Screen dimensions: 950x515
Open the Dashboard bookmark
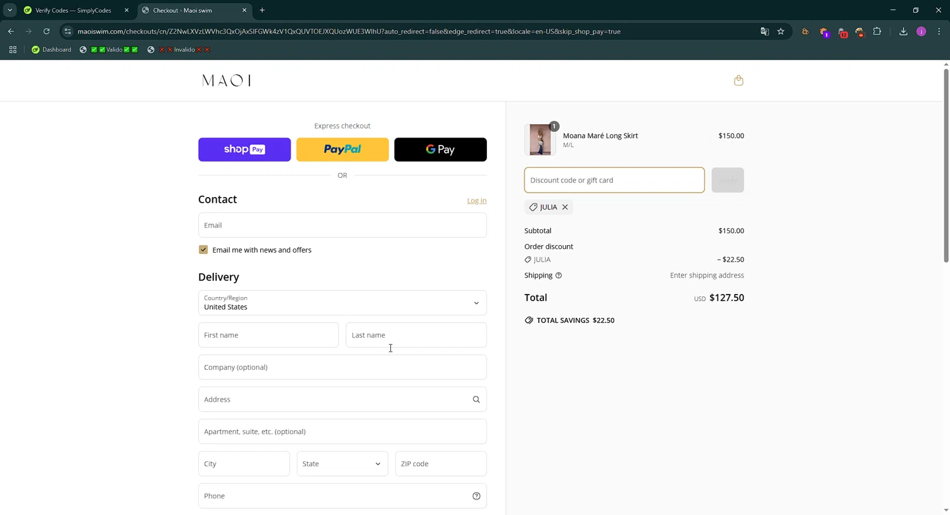tap(51, 49)
